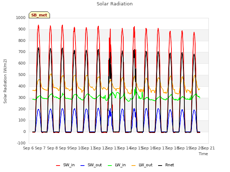Click the Sep 8 x-axis label
230x172 pixels.
pos(52,148)
